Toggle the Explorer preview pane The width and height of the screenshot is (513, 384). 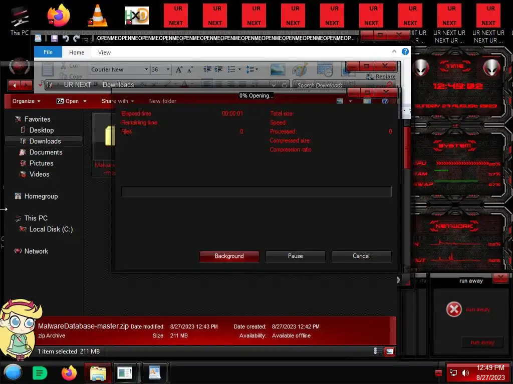[x=367, y=101]
